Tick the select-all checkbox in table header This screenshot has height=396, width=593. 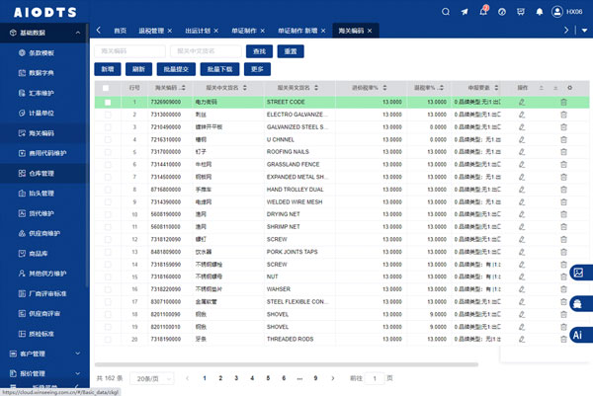[107, 88]
